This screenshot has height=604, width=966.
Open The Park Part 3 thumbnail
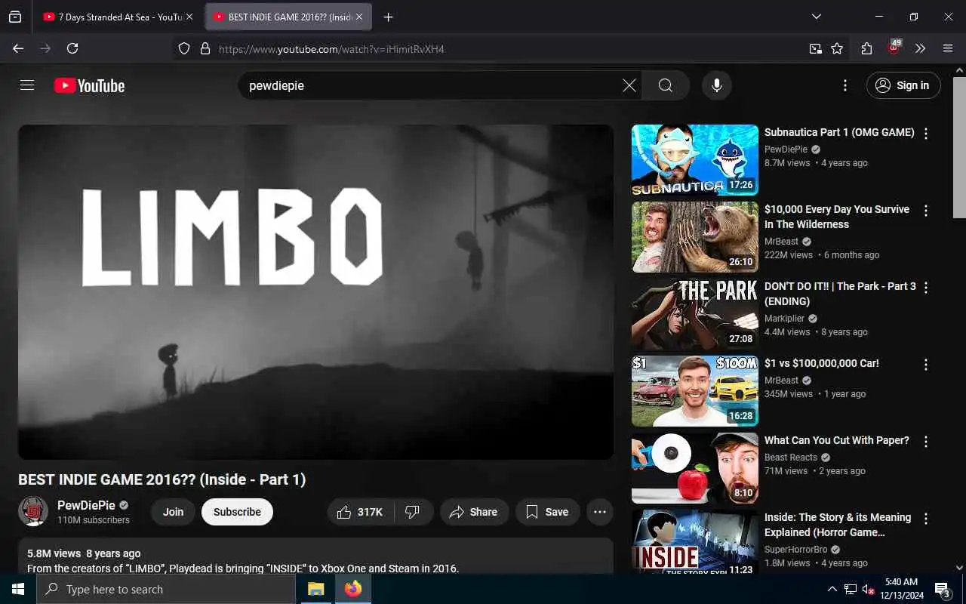click(695, 314)
